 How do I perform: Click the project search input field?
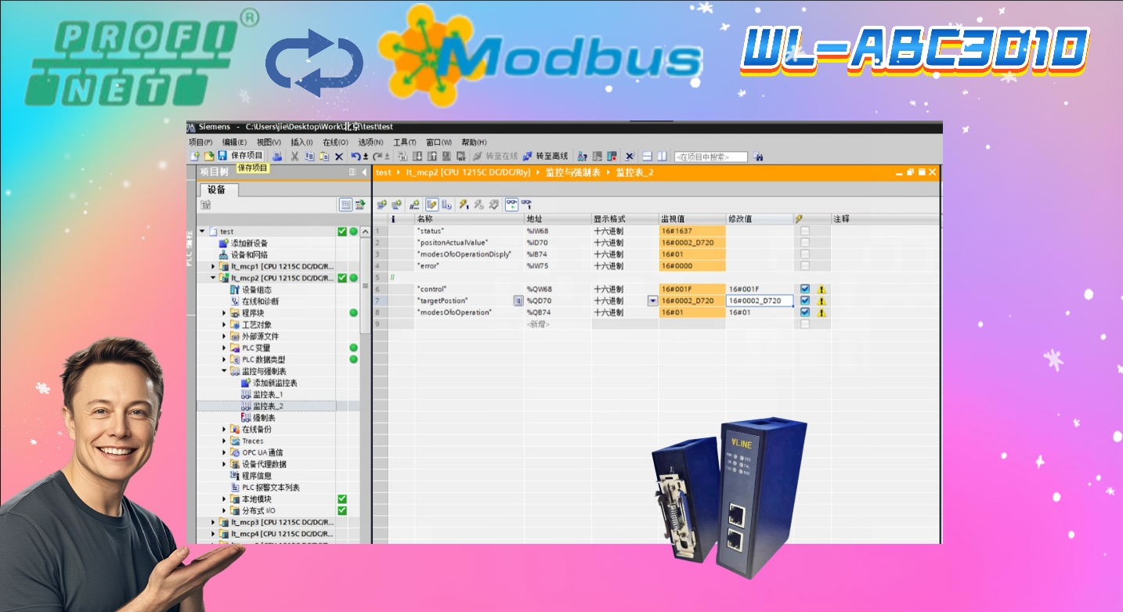click(x=710, y=157)
